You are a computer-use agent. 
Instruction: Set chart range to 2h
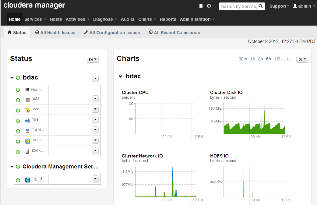261,59
